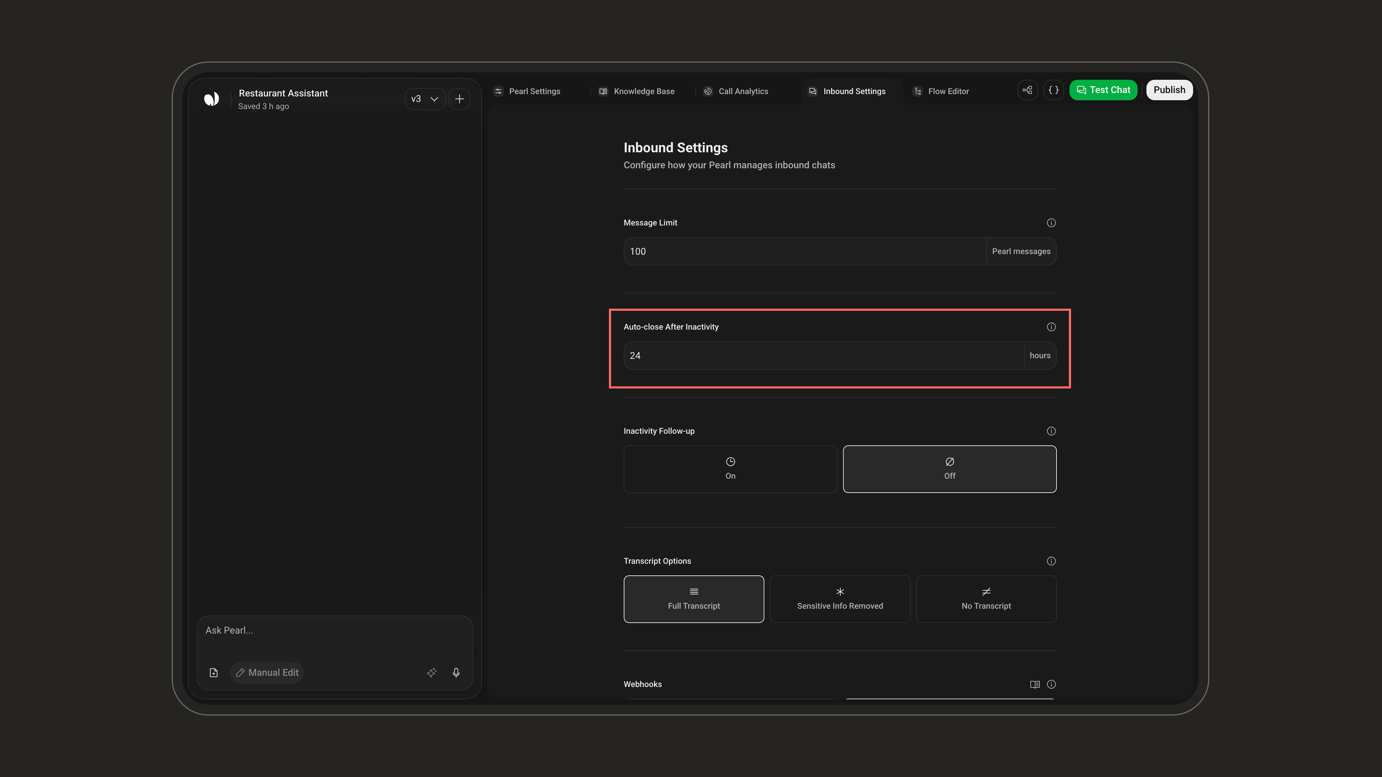This screenshot has height=777, width=1382.
Task: Show info for Auto-close After Inactivity
Action: click(1051, 326)
